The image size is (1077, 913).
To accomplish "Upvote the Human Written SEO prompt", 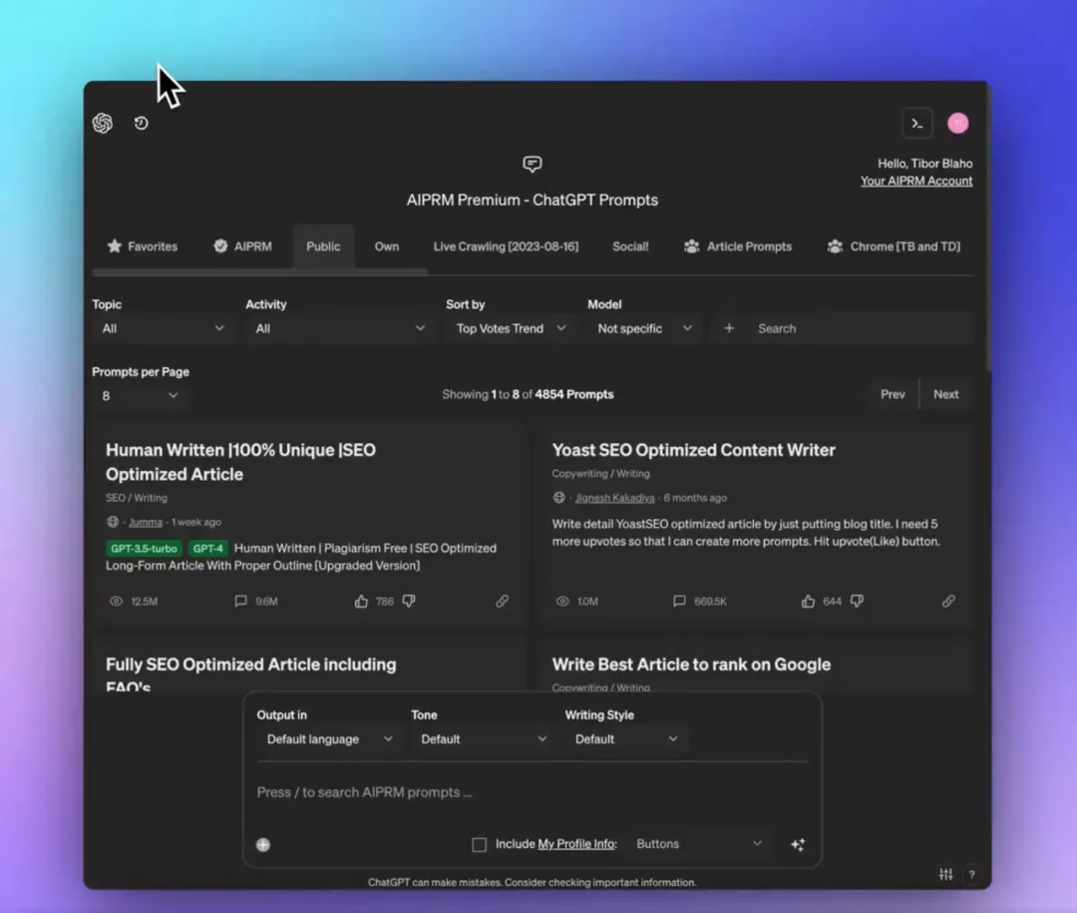I will [361, 602].
